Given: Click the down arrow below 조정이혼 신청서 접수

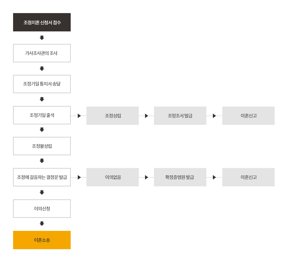Looking at the screenshot, I should (x=42, y=38).
